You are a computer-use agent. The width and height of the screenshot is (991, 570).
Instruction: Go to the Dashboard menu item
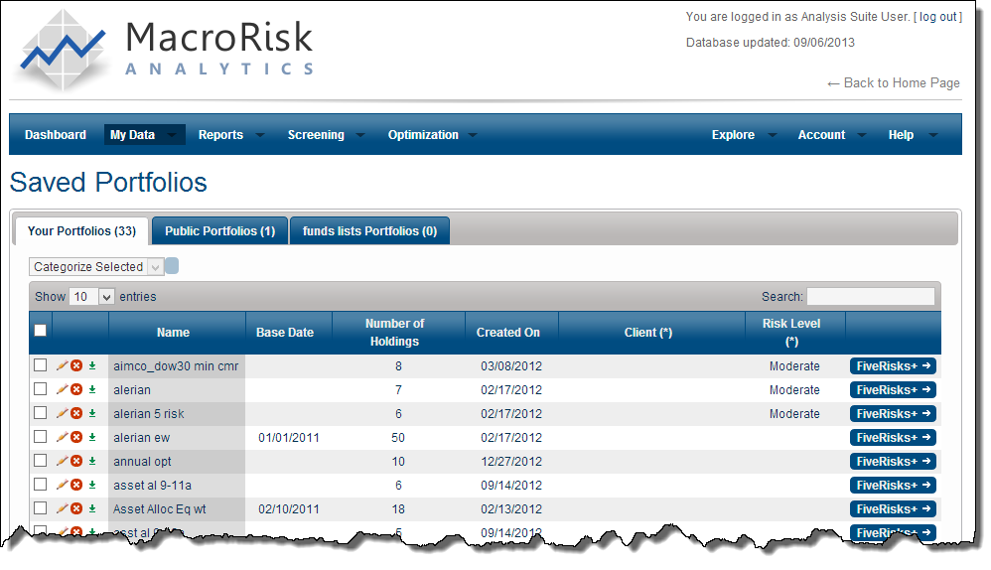56,135
